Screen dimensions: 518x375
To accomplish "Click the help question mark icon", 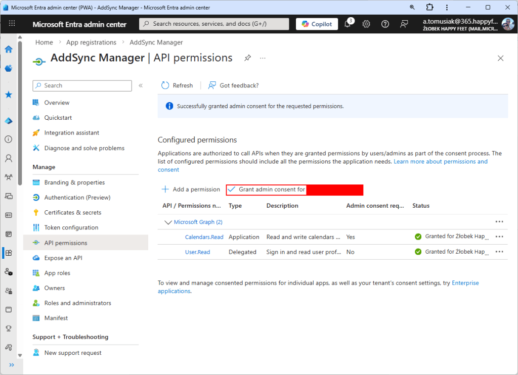I will (385, 24).
